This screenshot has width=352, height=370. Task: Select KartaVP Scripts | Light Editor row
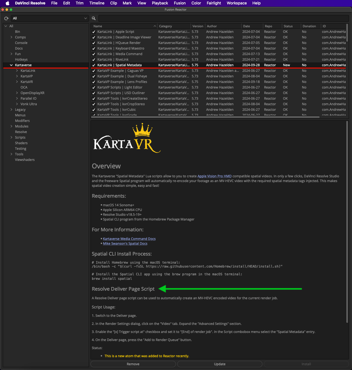click(218, 87)
